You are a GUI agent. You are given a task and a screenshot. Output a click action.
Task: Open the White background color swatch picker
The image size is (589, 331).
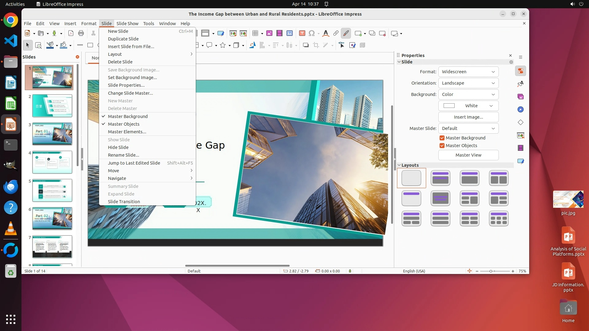(x=468, y=106)
